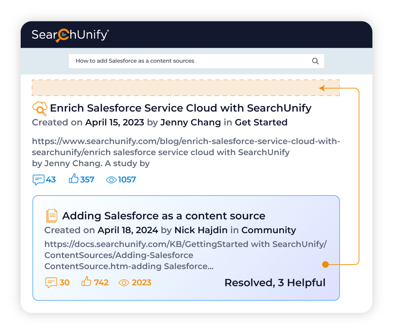Screen dimensions: 393x333
Task: Click author name Jenny Chang
Action: coord(191,123)
